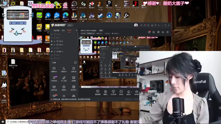
Task: Open the 多人连麦 tool
Action: [x=64, y=79]
